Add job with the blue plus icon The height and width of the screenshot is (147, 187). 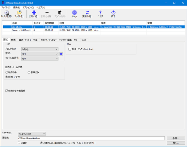pyautogui.click(x=34, y=12)
